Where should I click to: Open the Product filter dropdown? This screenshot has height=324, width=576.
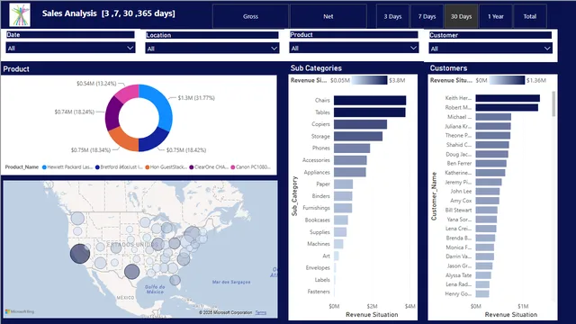(354, 48)
